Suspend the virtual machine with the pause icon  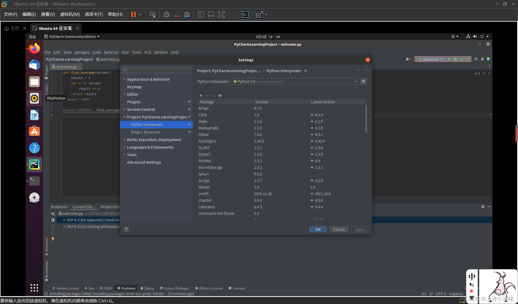[x=133, y=14]
